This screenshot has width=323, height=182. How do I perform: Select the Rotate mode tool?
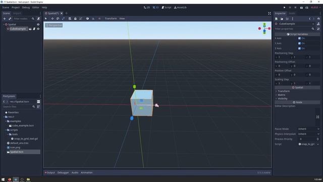click(x=58, y=19)
